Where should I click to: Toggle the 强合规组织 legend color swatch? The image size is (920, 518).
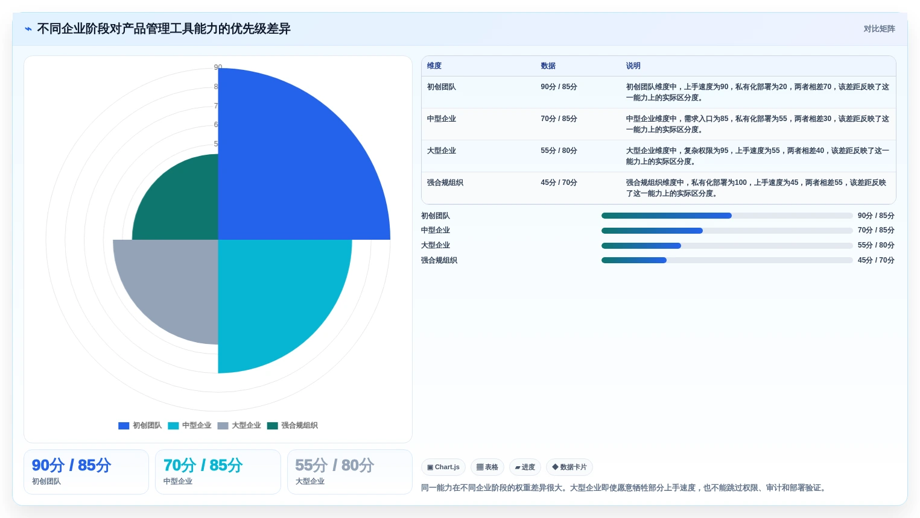click(x=272, y=426)
